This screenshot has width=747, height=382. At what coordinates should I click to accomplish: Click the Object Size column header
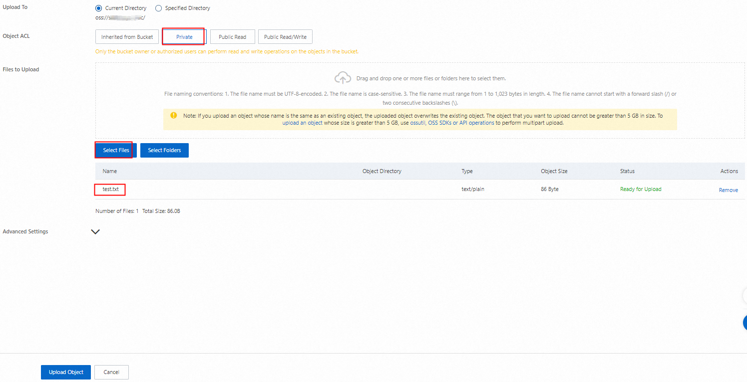pyautogui.click(x=554, y=171)
